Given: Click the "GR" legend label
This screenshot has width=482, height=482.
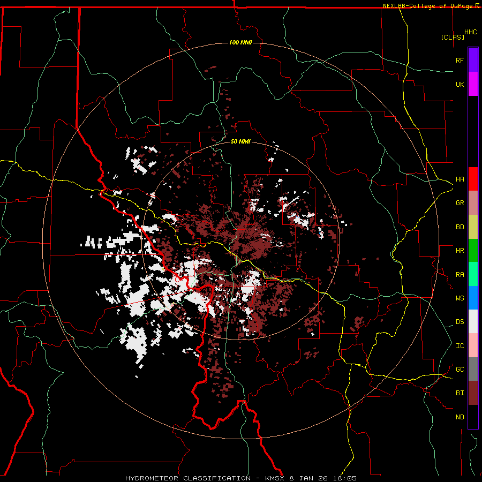Looking at the screenshot, I should (x=460, y=203).
